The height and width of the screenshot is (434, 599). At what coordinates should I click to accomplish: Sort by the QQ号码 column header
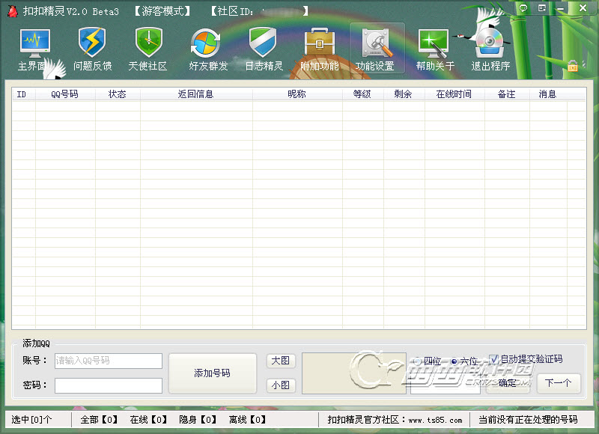(65, 94)
